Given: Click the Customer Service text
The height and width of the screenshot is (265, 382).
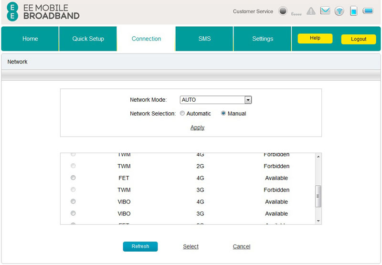Looking at the screenshot, I should (x=253, y=11).
